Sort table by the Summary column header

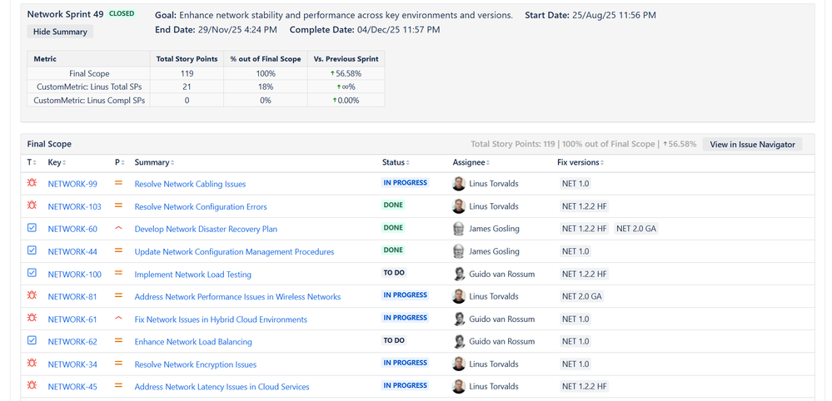(153, 162)
